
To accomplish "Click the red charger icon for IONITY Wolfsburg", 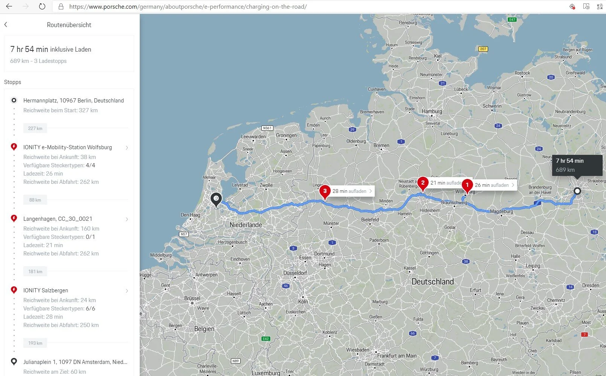I will tap(14, 147).
